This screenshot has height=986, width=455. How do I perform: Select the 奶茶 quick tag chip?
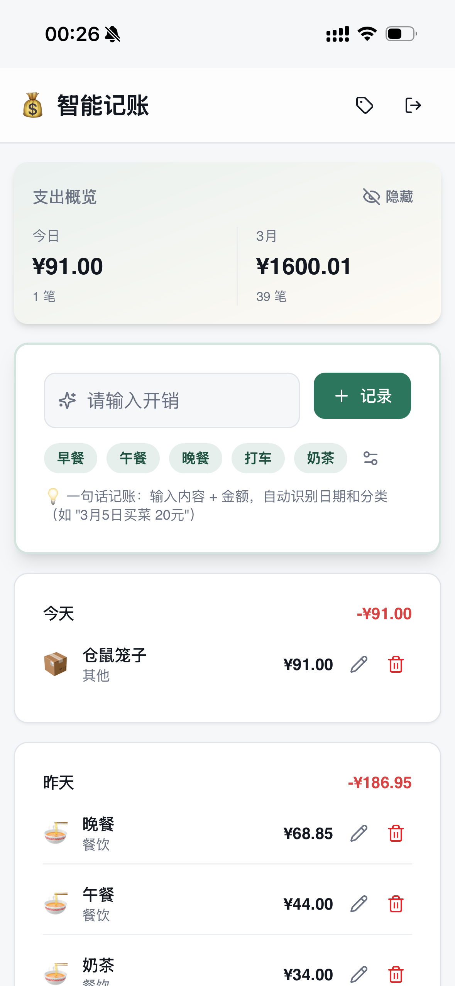(321, 458)
